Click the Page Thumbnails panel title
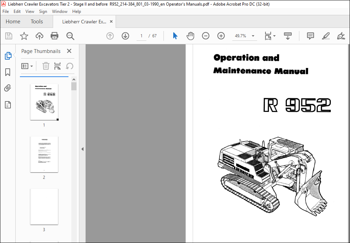Viewport: 350px width, 243px height. [41, 51]
